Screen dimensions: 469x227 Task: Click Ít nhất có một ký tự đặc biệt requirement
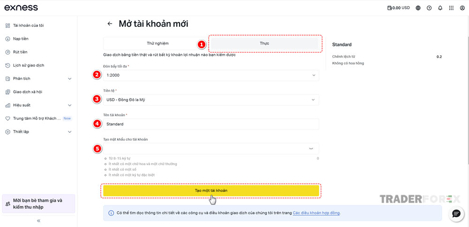point(132,174)
